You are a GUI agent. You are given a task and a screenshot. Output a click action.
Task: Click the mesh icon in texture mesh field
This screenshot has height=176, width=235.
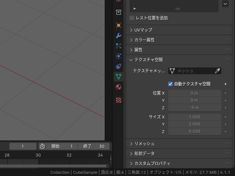[172, 71]
